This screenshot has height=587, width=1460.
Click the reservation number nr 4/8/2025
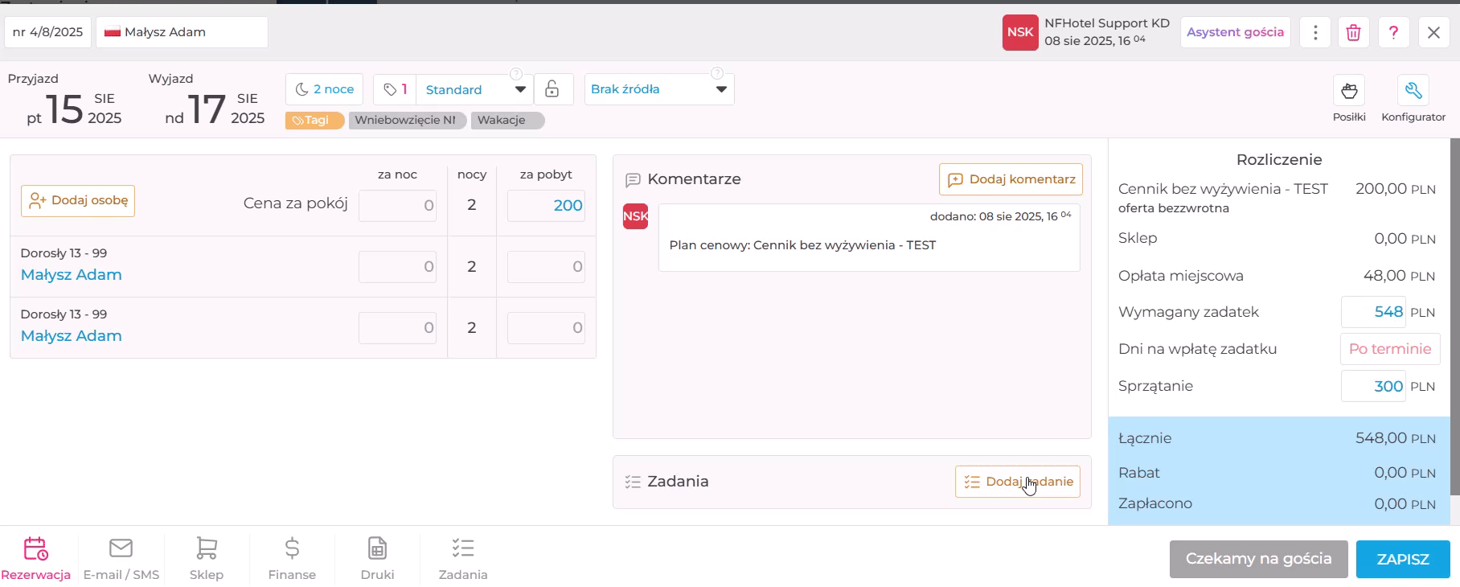48,32
